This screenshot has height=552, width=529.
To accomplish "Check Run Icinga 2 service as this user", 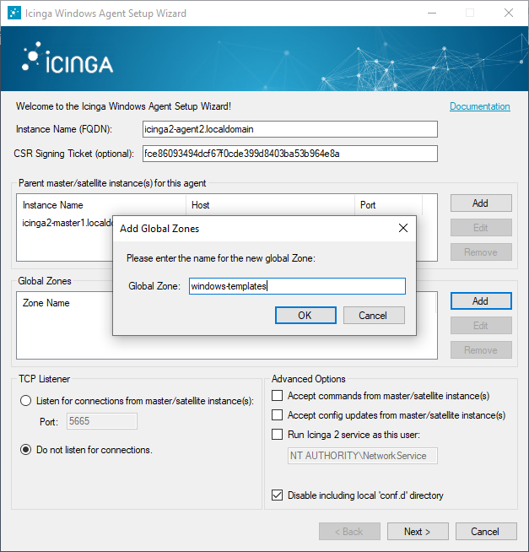I will point(278,435).
